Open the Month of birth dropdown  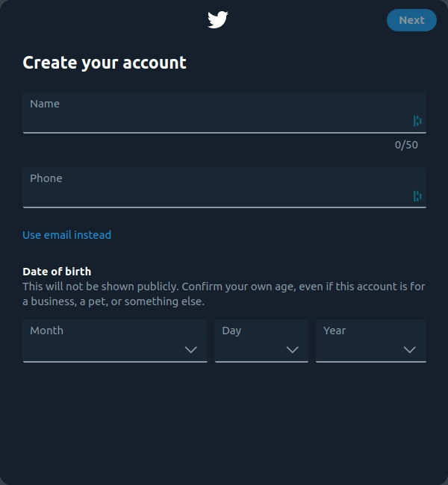(114, 341)
